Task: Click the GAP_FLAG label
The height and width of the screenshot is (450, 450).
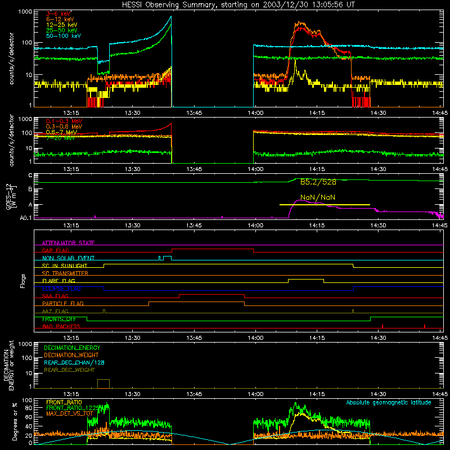Action: coord(55,250)
